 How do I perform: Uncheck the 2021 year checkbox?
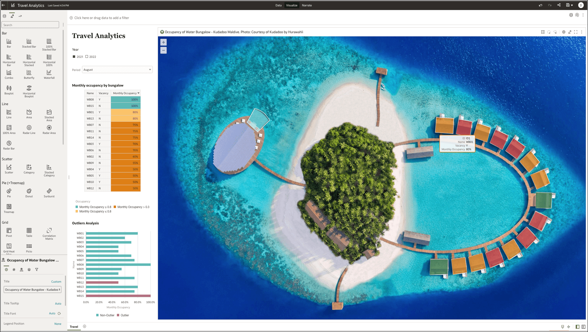(74, 56)
